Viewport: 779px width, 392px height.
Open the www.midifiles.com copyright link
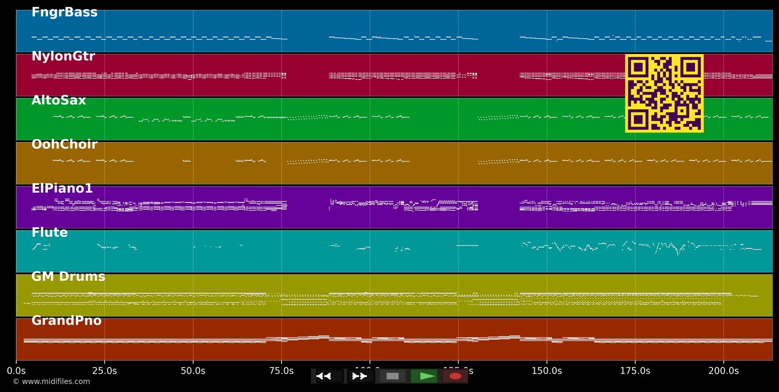(51, 382)
